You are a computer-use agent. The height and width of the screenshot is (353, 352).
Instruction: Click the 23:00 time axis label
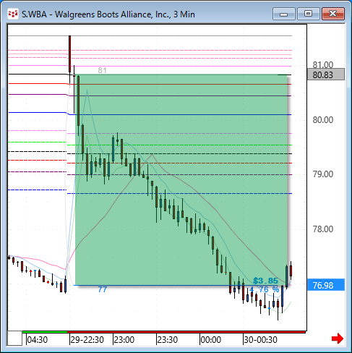124,340
